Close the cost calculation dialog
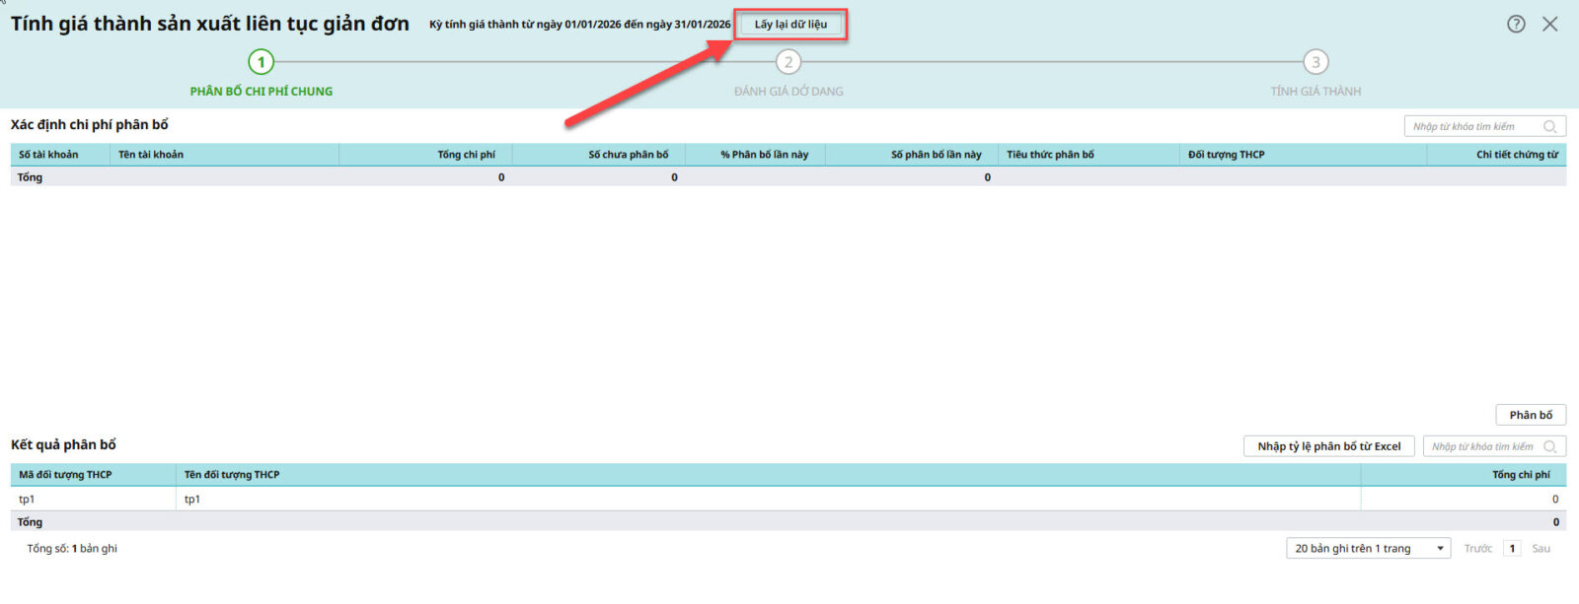The width and height of the screenshot is (1579, 604). pos(1550,25)
